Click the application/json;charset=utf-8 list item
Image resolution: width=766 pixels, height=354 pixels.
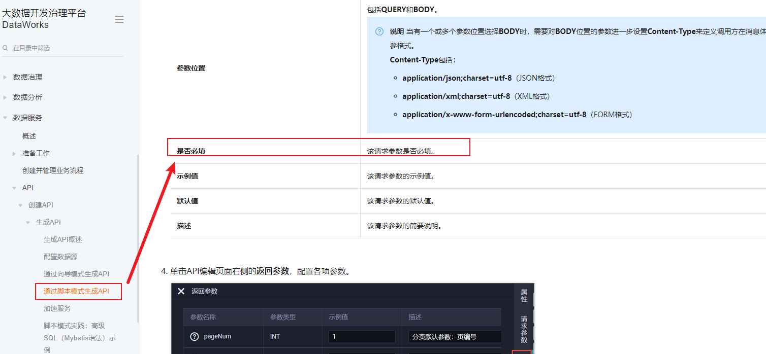tap(479, 78)
